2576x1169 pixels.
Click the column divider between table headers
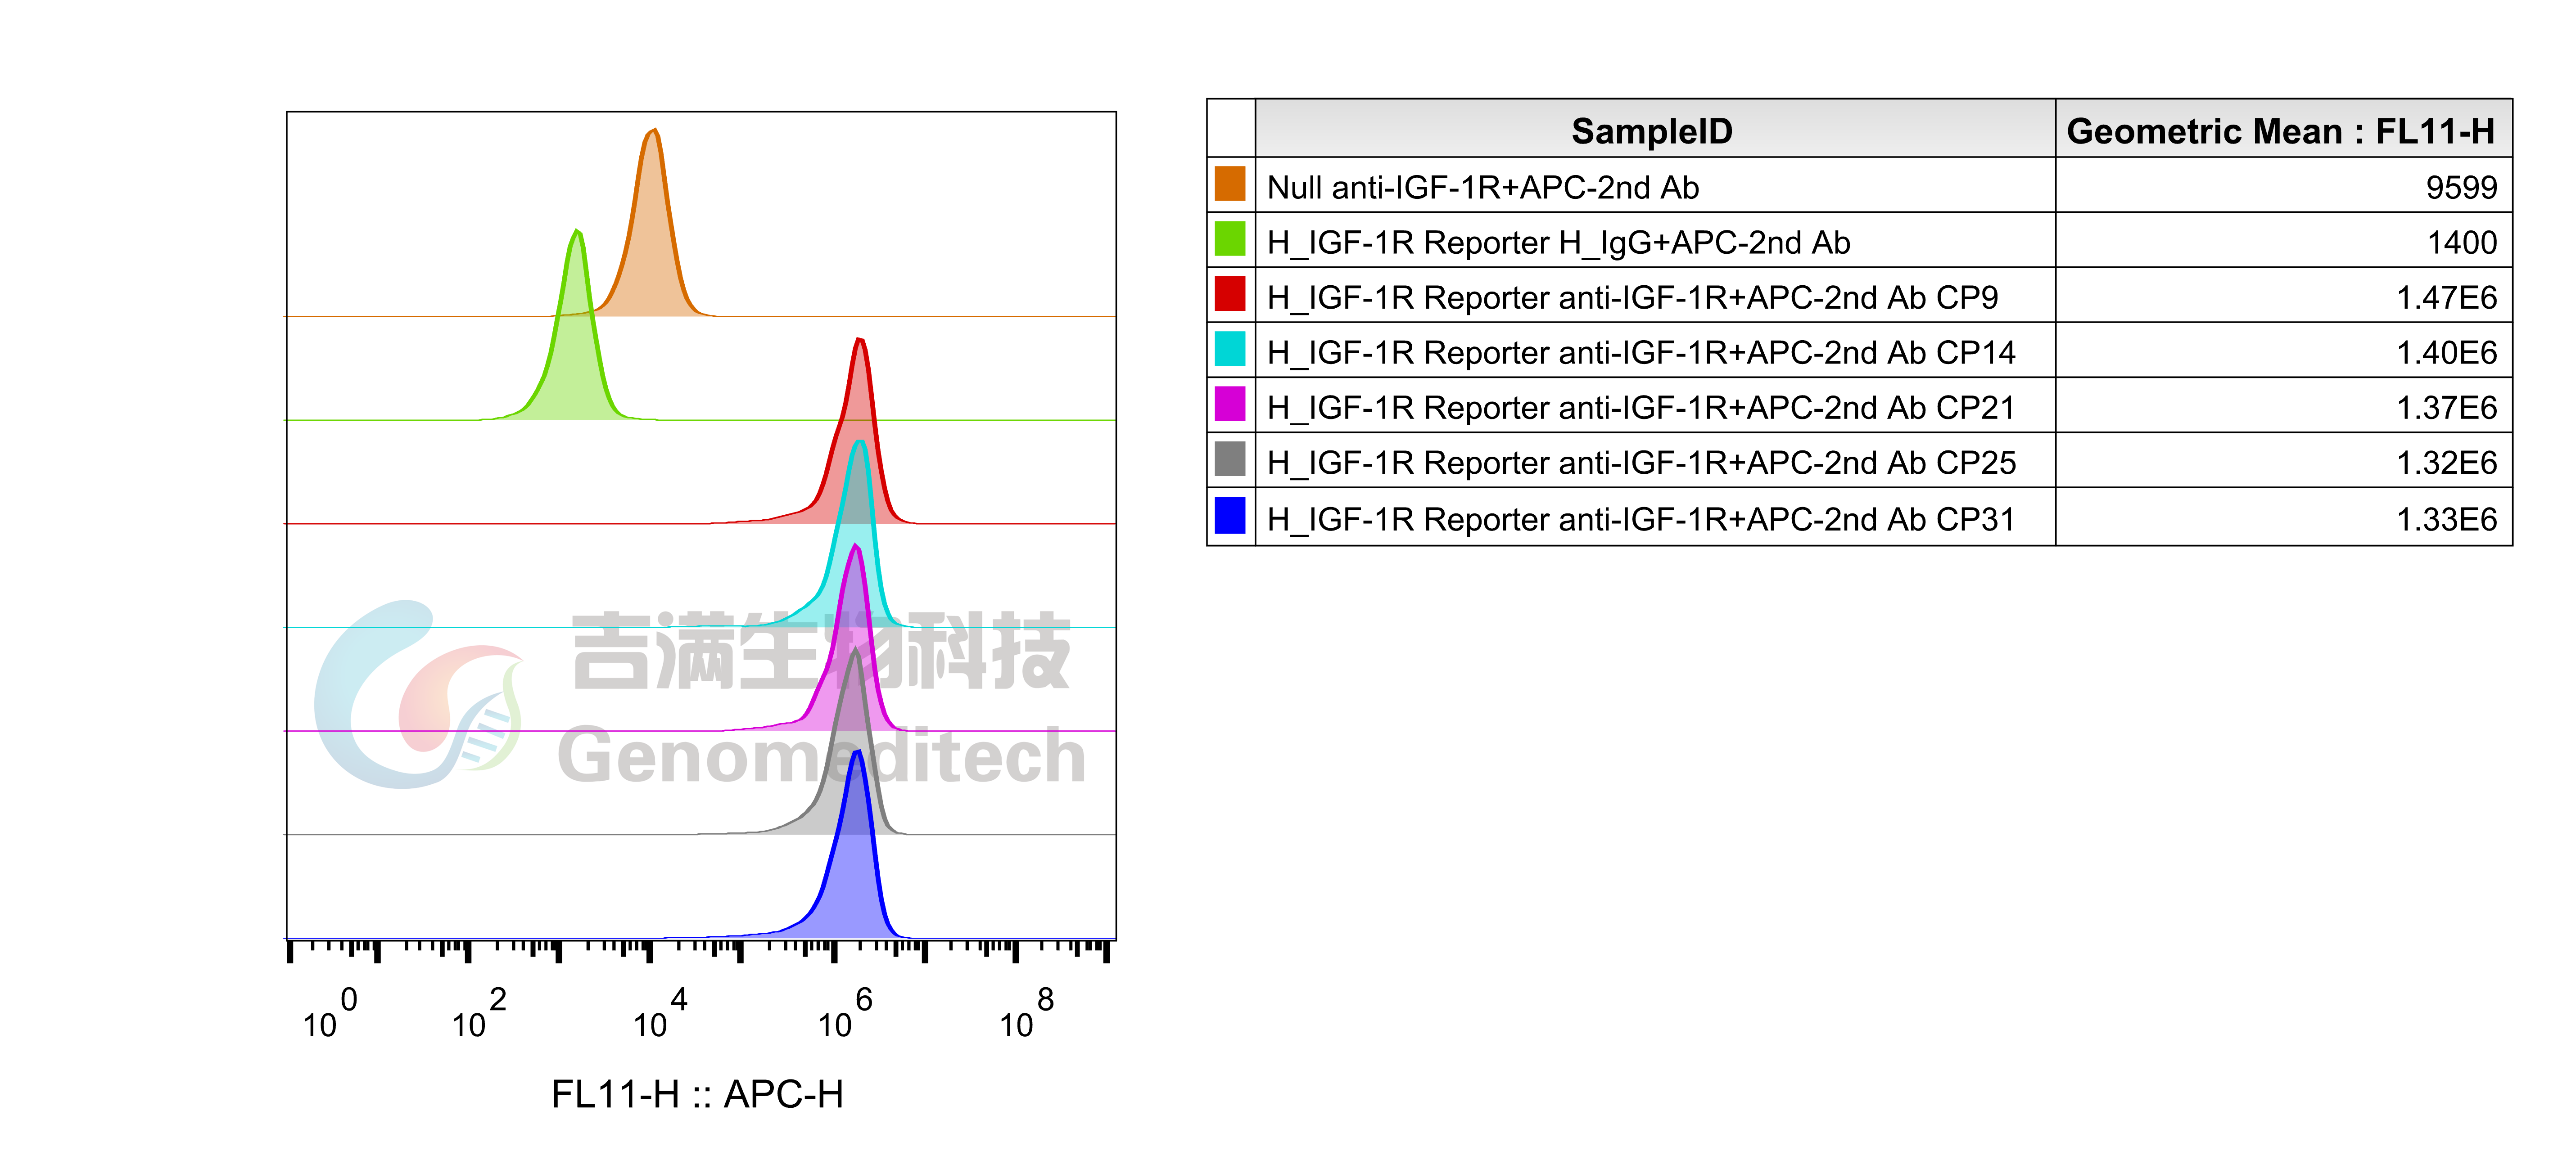pyautogui.click(x=2055, y=128)
